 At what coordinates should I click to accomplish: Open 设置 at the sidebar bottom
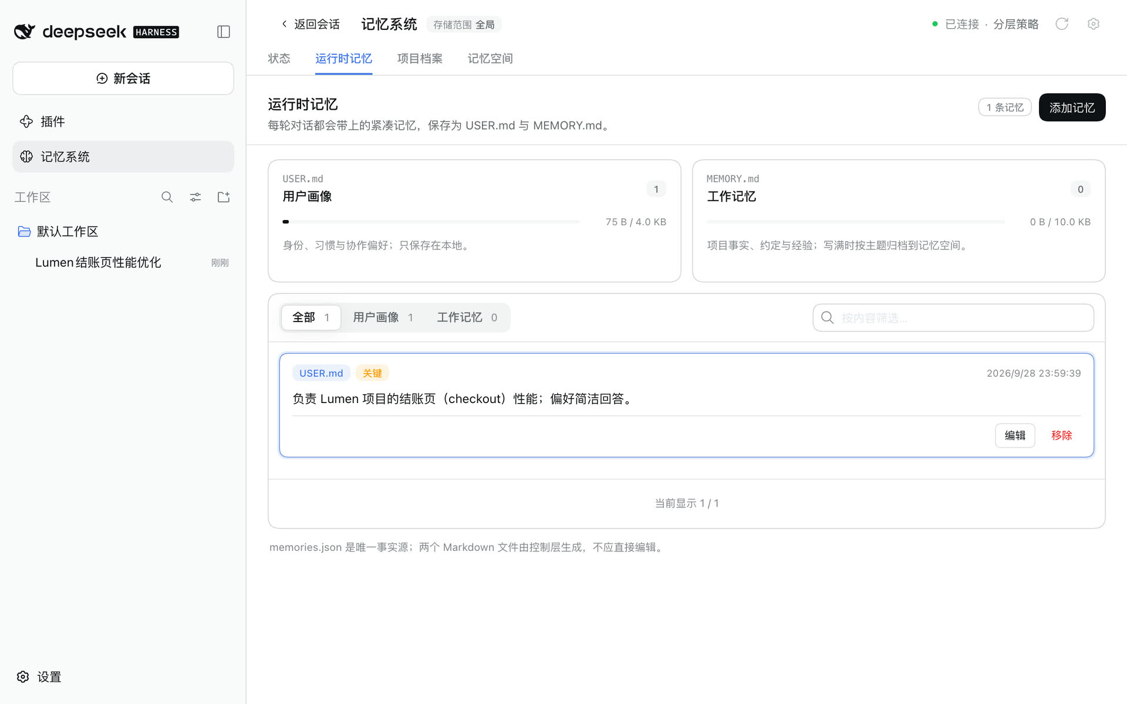pos(39,677)
